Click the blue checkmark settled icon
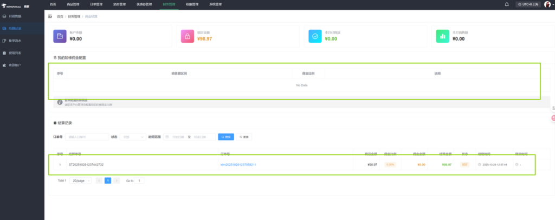Screen dimensions: 555x220 (x=315, y=36)
